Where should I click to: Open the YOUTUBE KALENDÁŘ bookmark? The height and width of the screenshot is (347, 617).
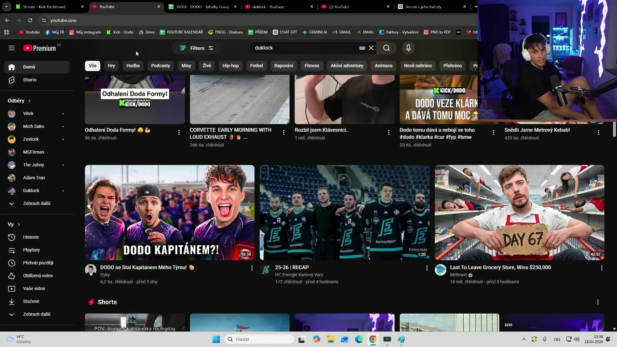pyautogui.click(x=181, y=32)
